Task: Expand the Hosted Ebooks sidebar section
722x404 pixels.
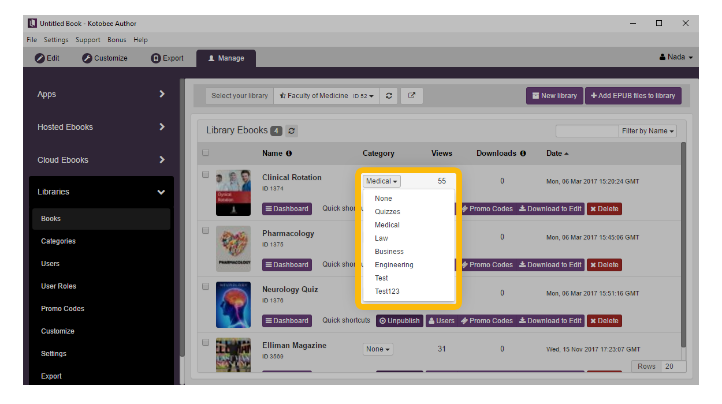Action: [101, 127]
